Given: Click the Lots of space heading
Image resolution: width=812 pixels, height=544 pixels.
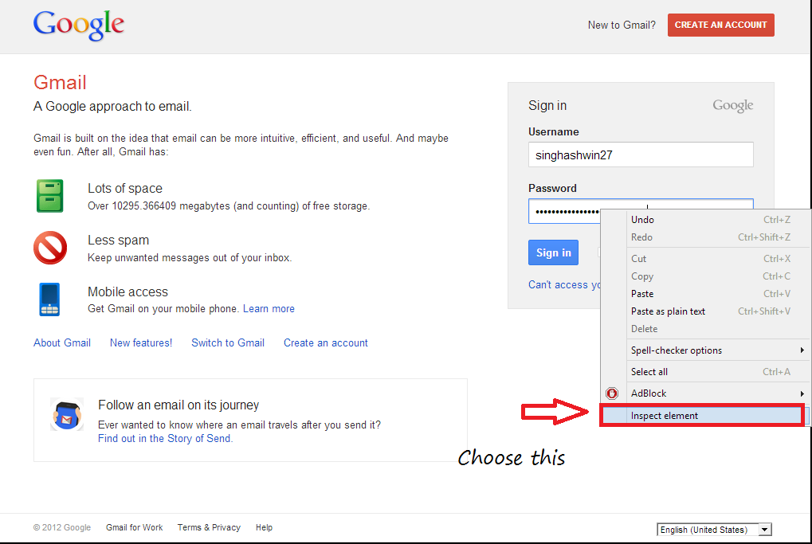Looking at the screenshot, I should (125, 189).
